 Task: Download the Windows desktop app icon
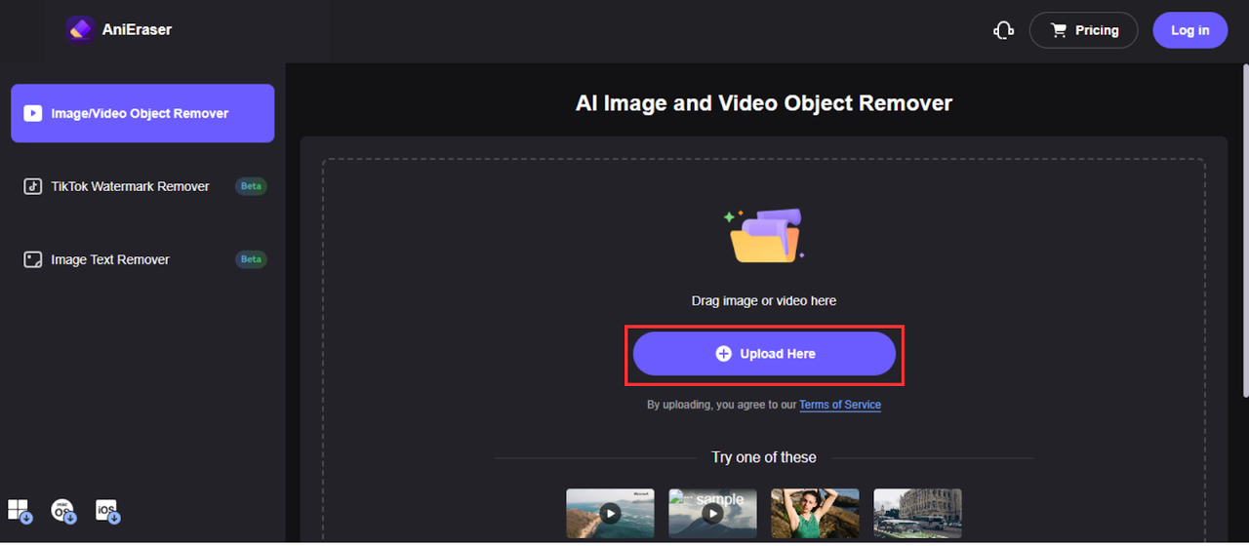(x=20, y=511)
